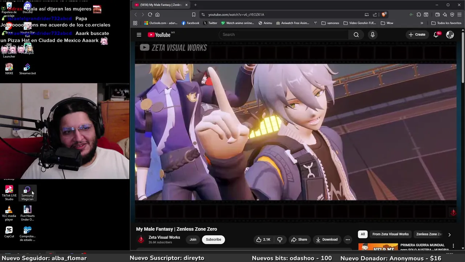Viewport: 465px width, 262px height.
Task: Go to the YouTube home logo
Action: click(159, 35)
